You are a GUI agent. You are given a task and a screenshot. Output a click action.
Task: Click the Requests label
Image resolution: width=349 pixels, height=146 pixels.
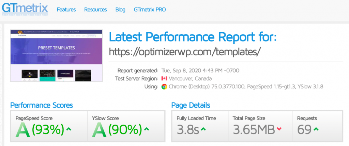click(x=307, y=118)
